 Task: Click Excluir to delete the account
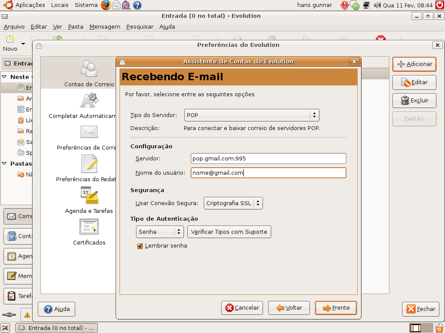(414, 101)
